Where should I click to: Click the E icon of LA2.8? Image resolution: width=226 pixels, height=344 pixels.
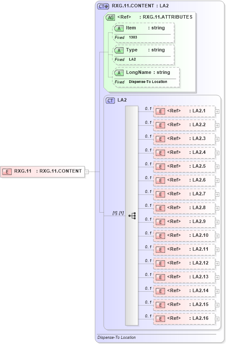tap(160, 208)
